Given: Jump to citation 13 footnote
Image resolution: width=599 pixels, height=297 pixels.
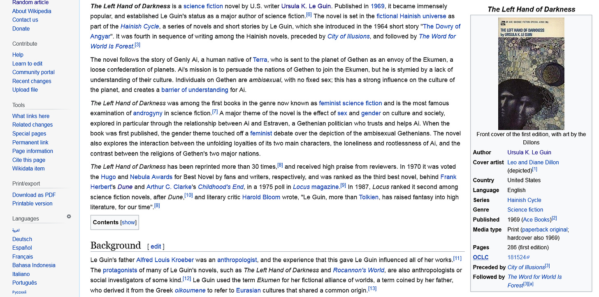Looking at the screenshot, I should click(x=372, y=289).
